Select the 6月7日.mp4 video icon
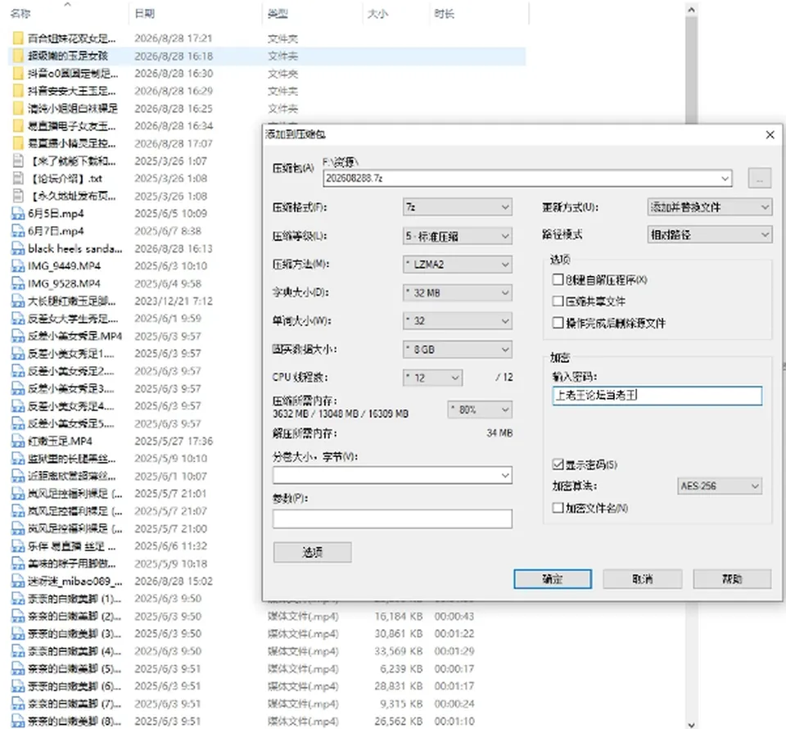Screen dimensions: 786x729 pyautogui.click(x=18, y=231)
